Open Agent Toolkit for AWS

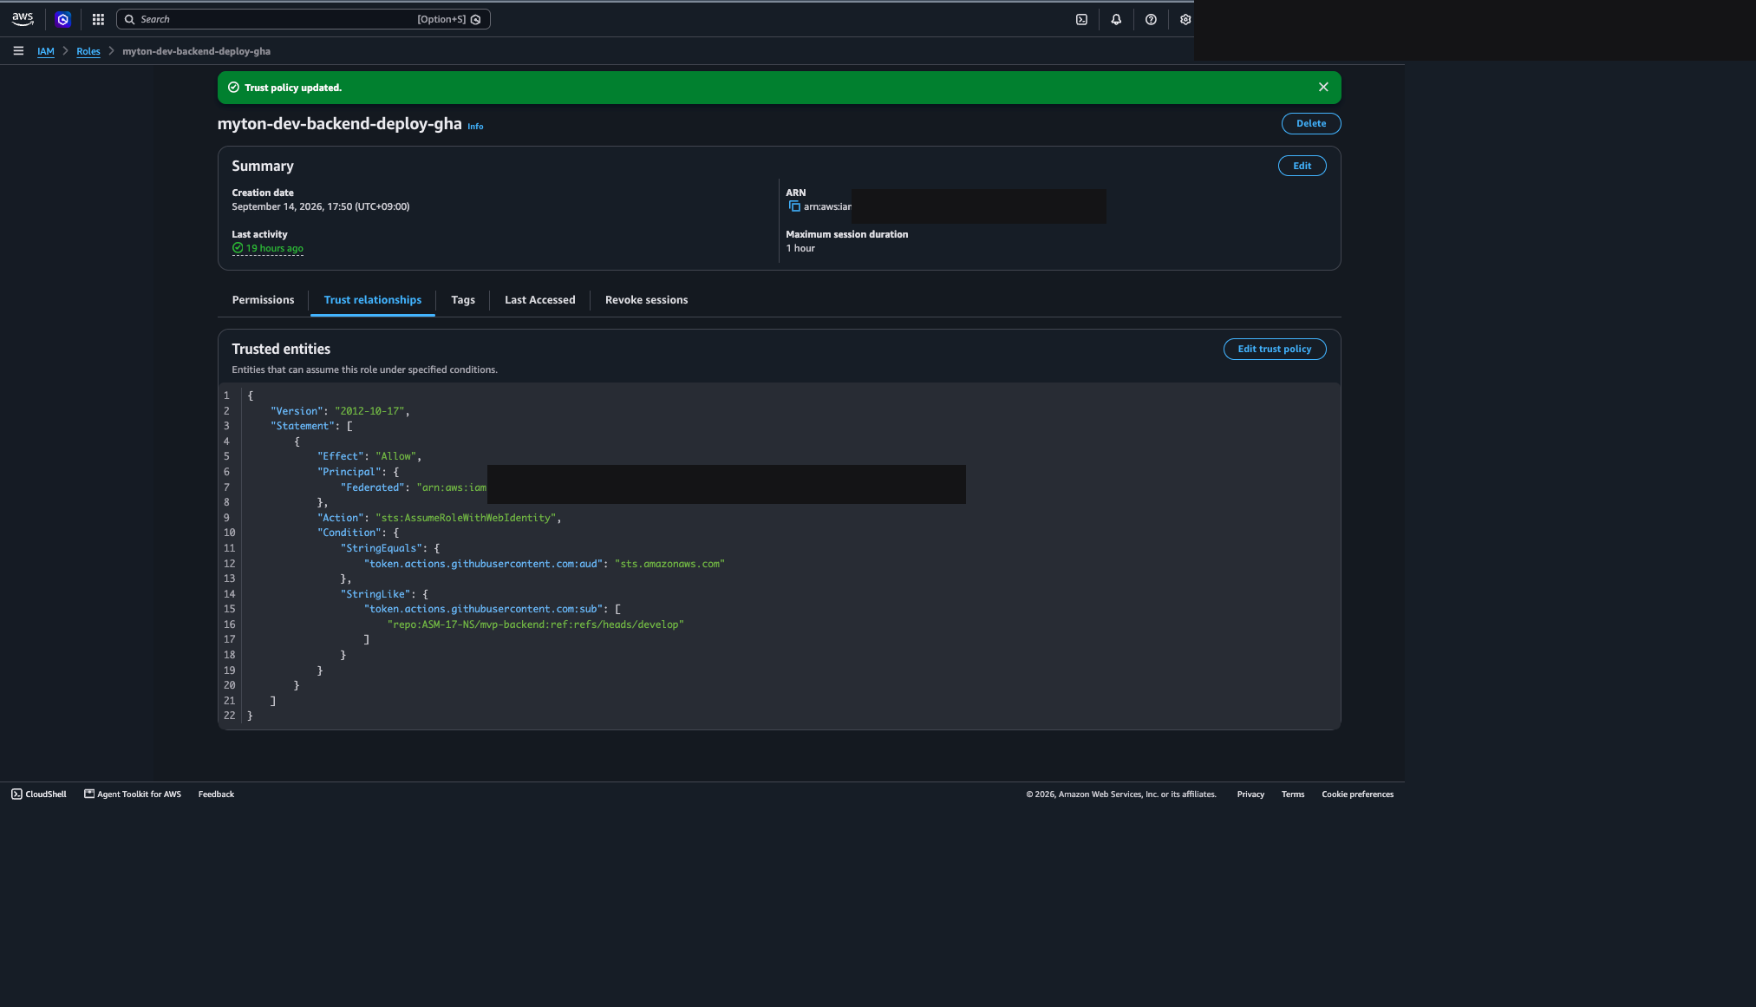click(133, 794)
